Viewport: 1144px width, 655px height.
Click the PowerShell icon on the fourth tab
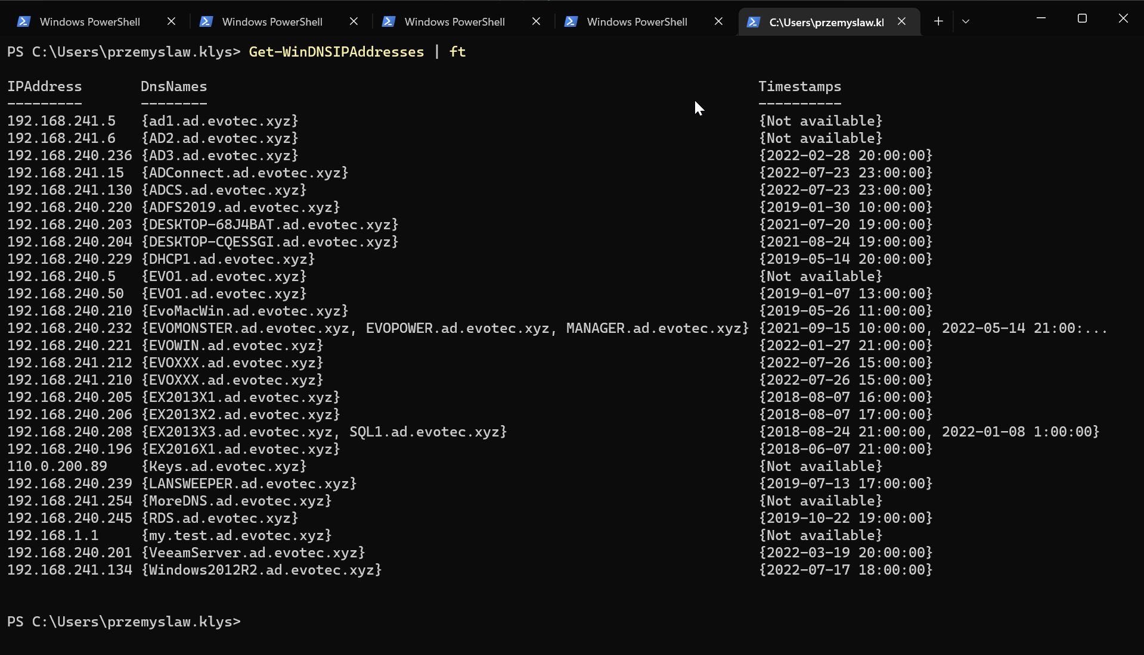[x=571, y=21]
